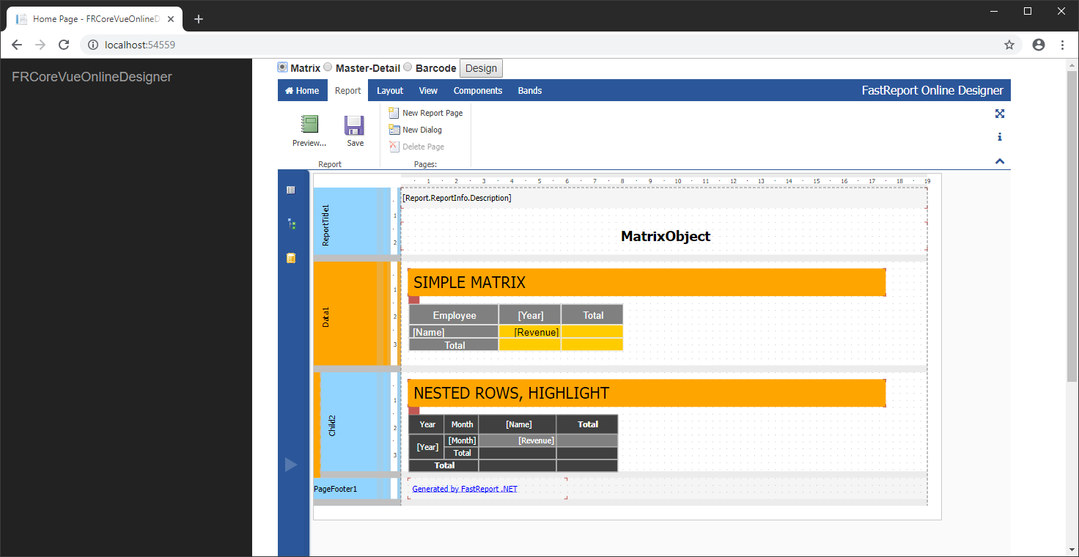Select the MatrixObject heading text
The image size is (1079, 557).
(666, 236)
